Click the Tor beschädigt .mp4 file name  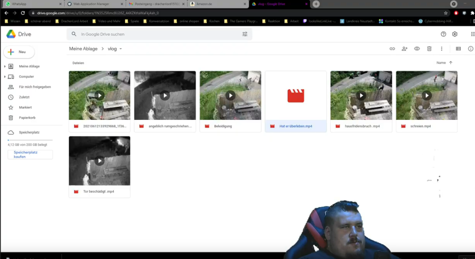tap(98, 192)
